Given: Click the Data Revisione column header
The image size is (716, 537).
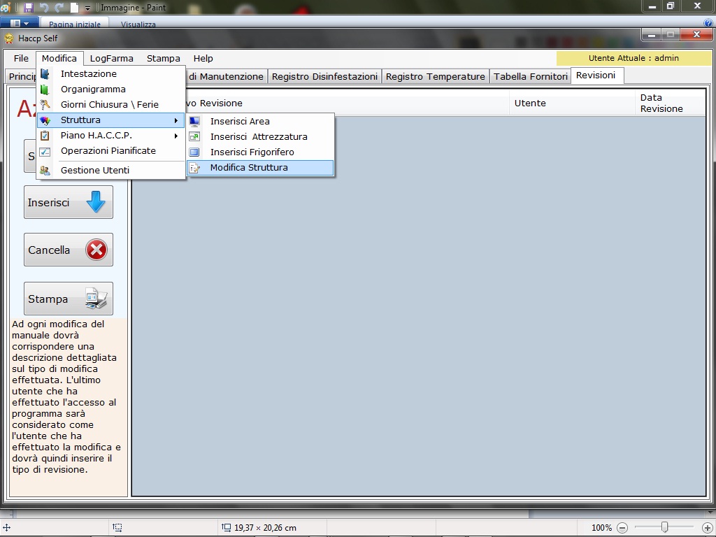Looking at the screenshot, I should 661,103.
